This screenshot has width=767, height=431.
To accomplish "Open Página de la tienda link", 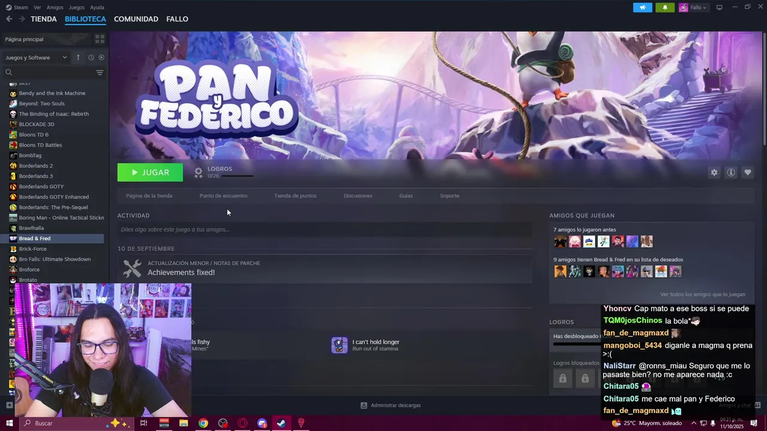I will [149, 196].
